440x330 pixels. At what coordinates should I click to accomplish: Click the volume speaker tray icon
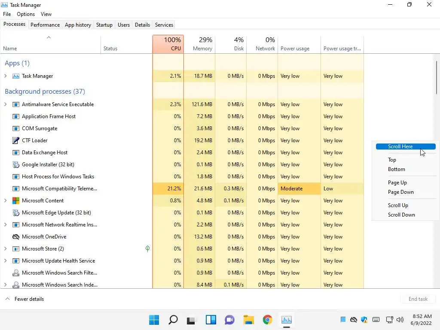[400, 320]
